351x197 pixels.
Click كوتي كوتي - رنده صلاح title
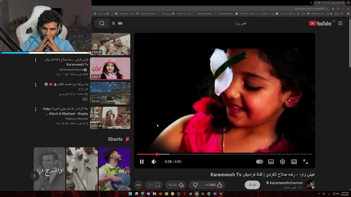tap(67, 62)
